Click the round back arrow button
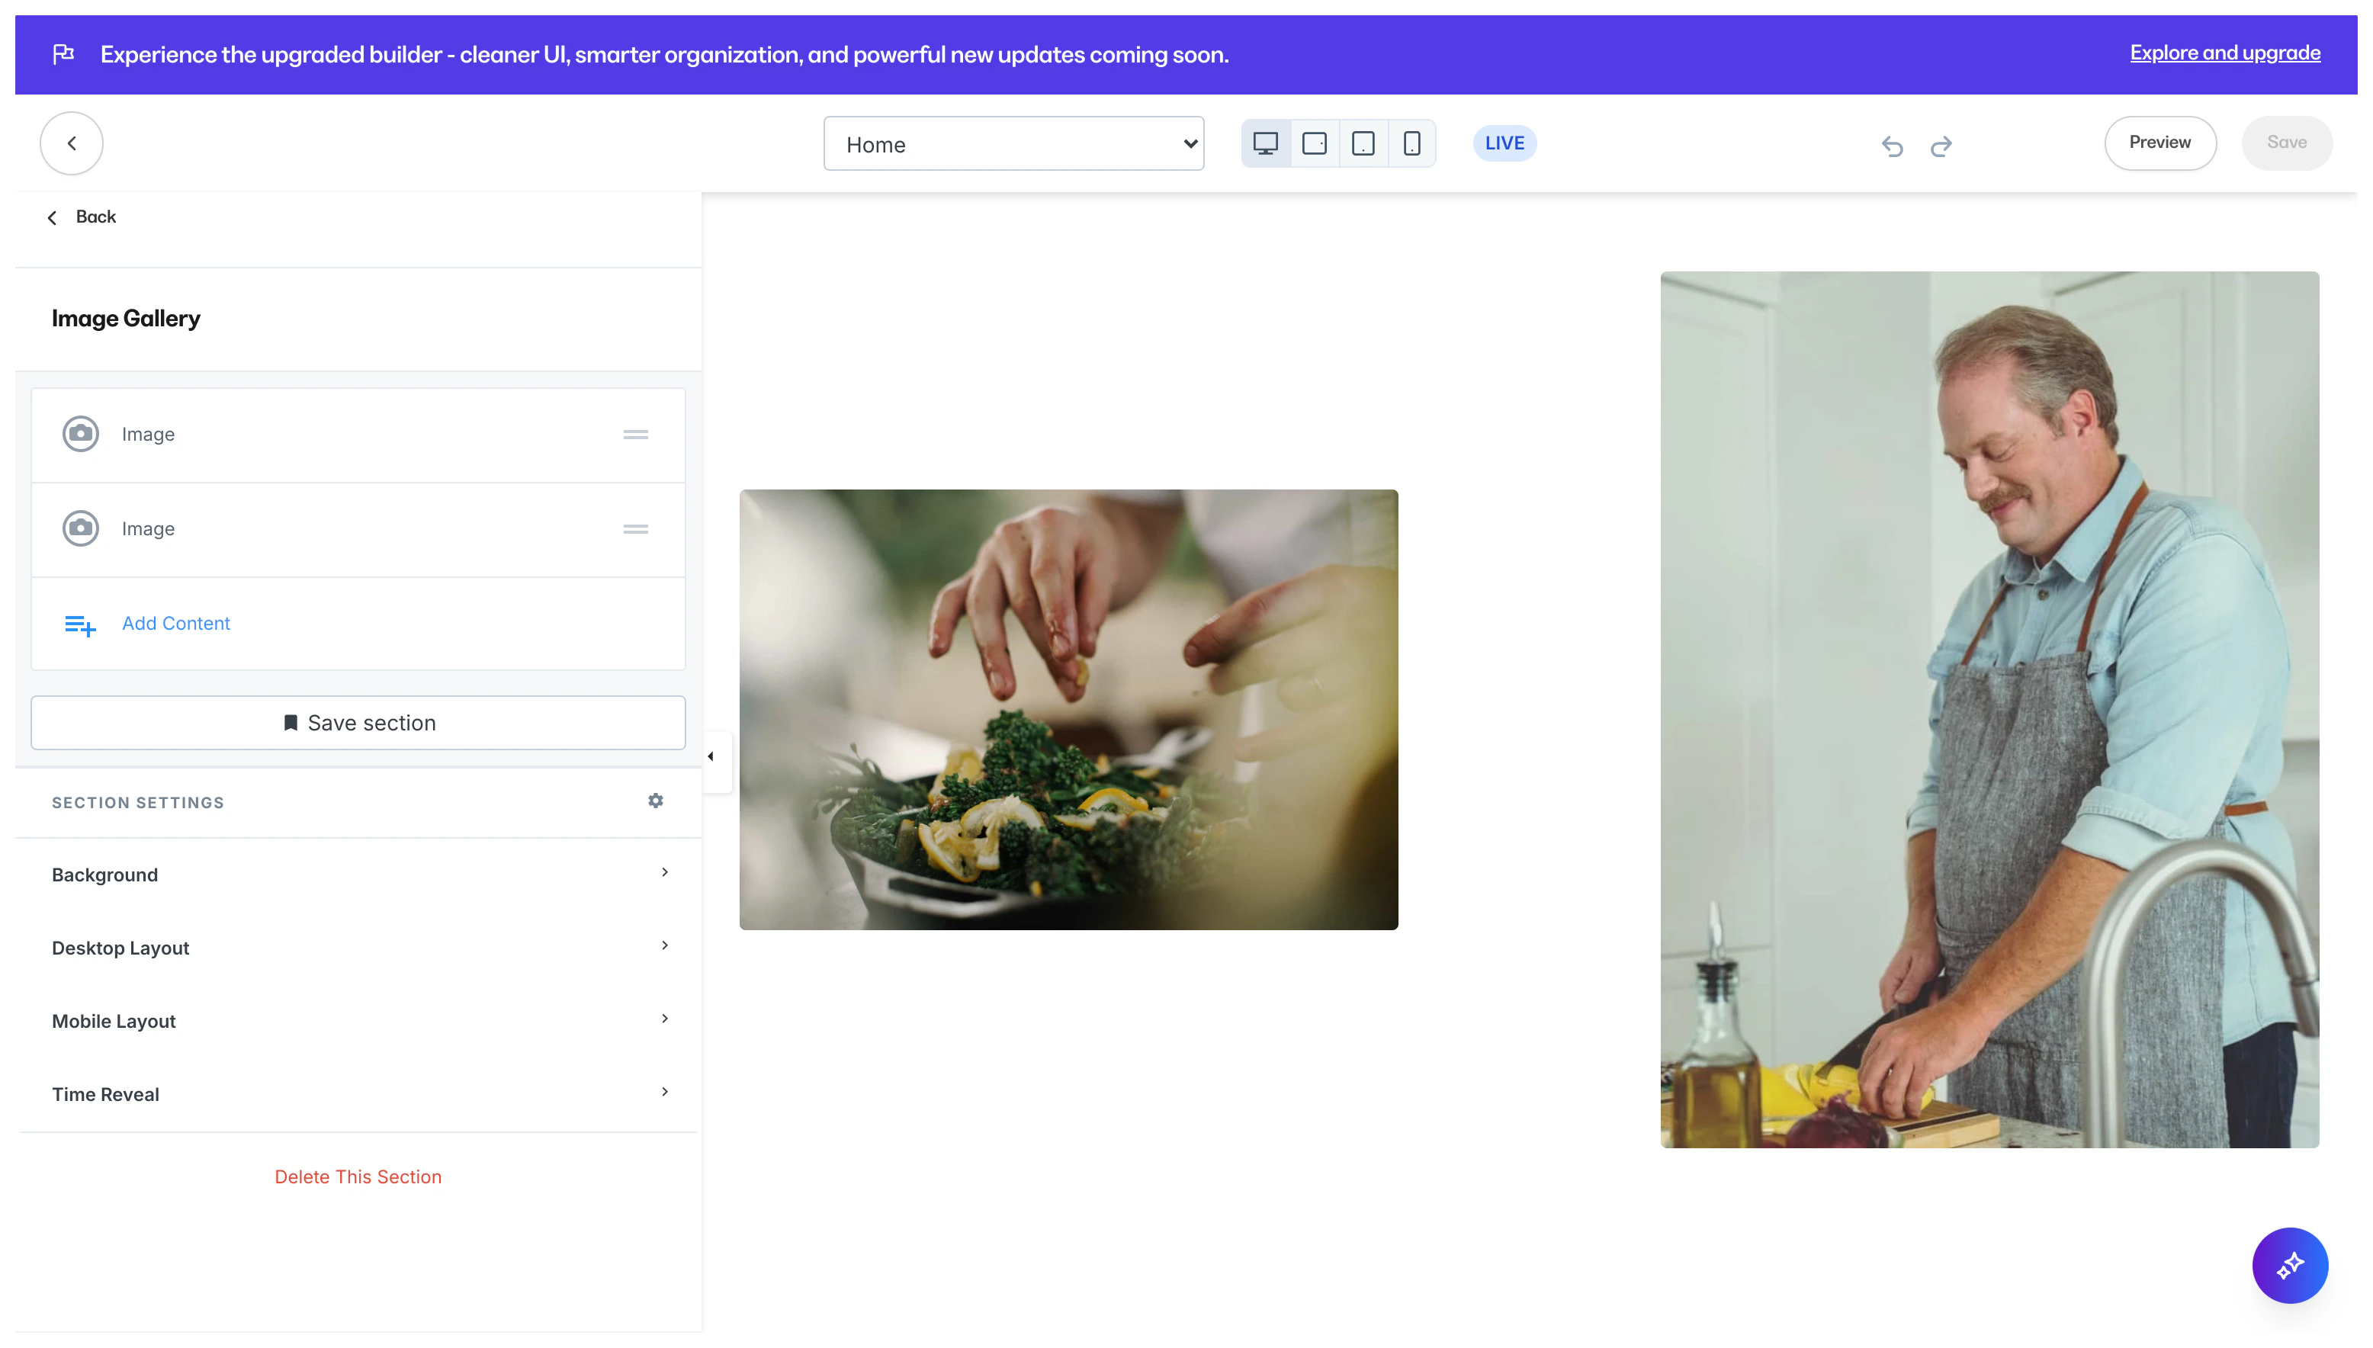Image resolution: width=2373 pixels, height=1348 pixels. 71,143
